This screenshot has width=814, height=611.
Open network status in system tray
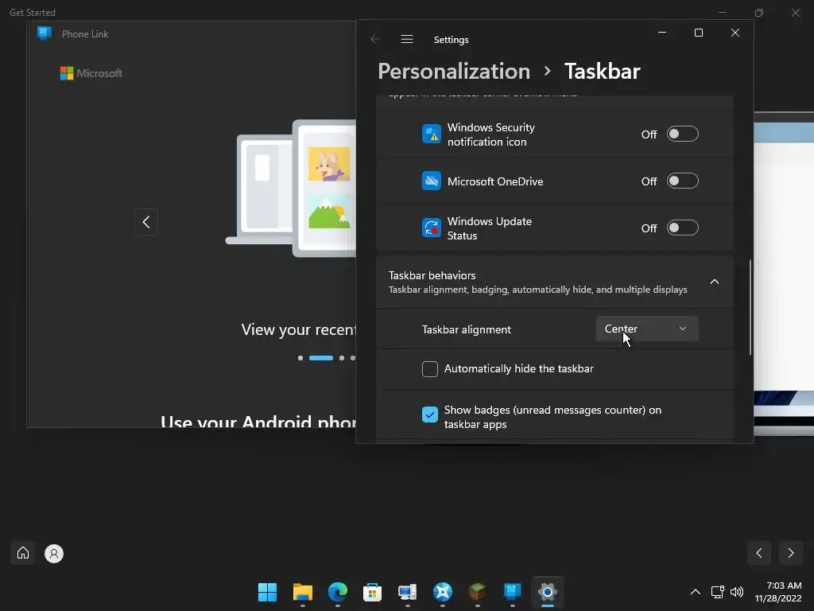[718, 592]
